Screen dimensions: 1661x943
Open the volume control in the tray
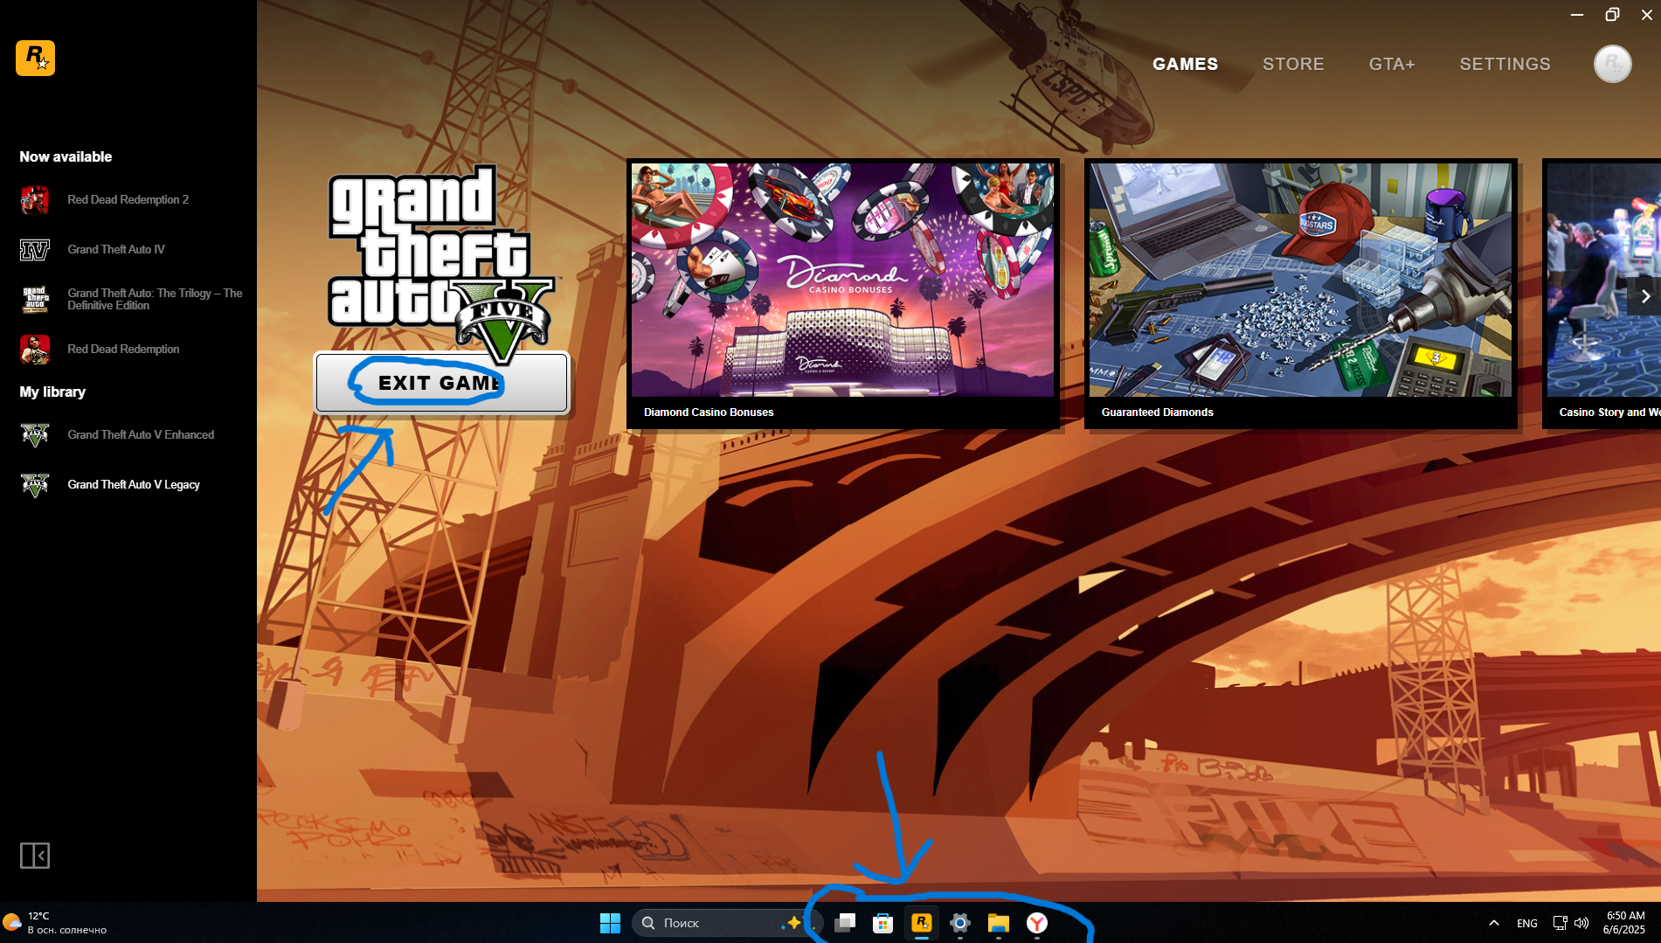click(1581, 923)
